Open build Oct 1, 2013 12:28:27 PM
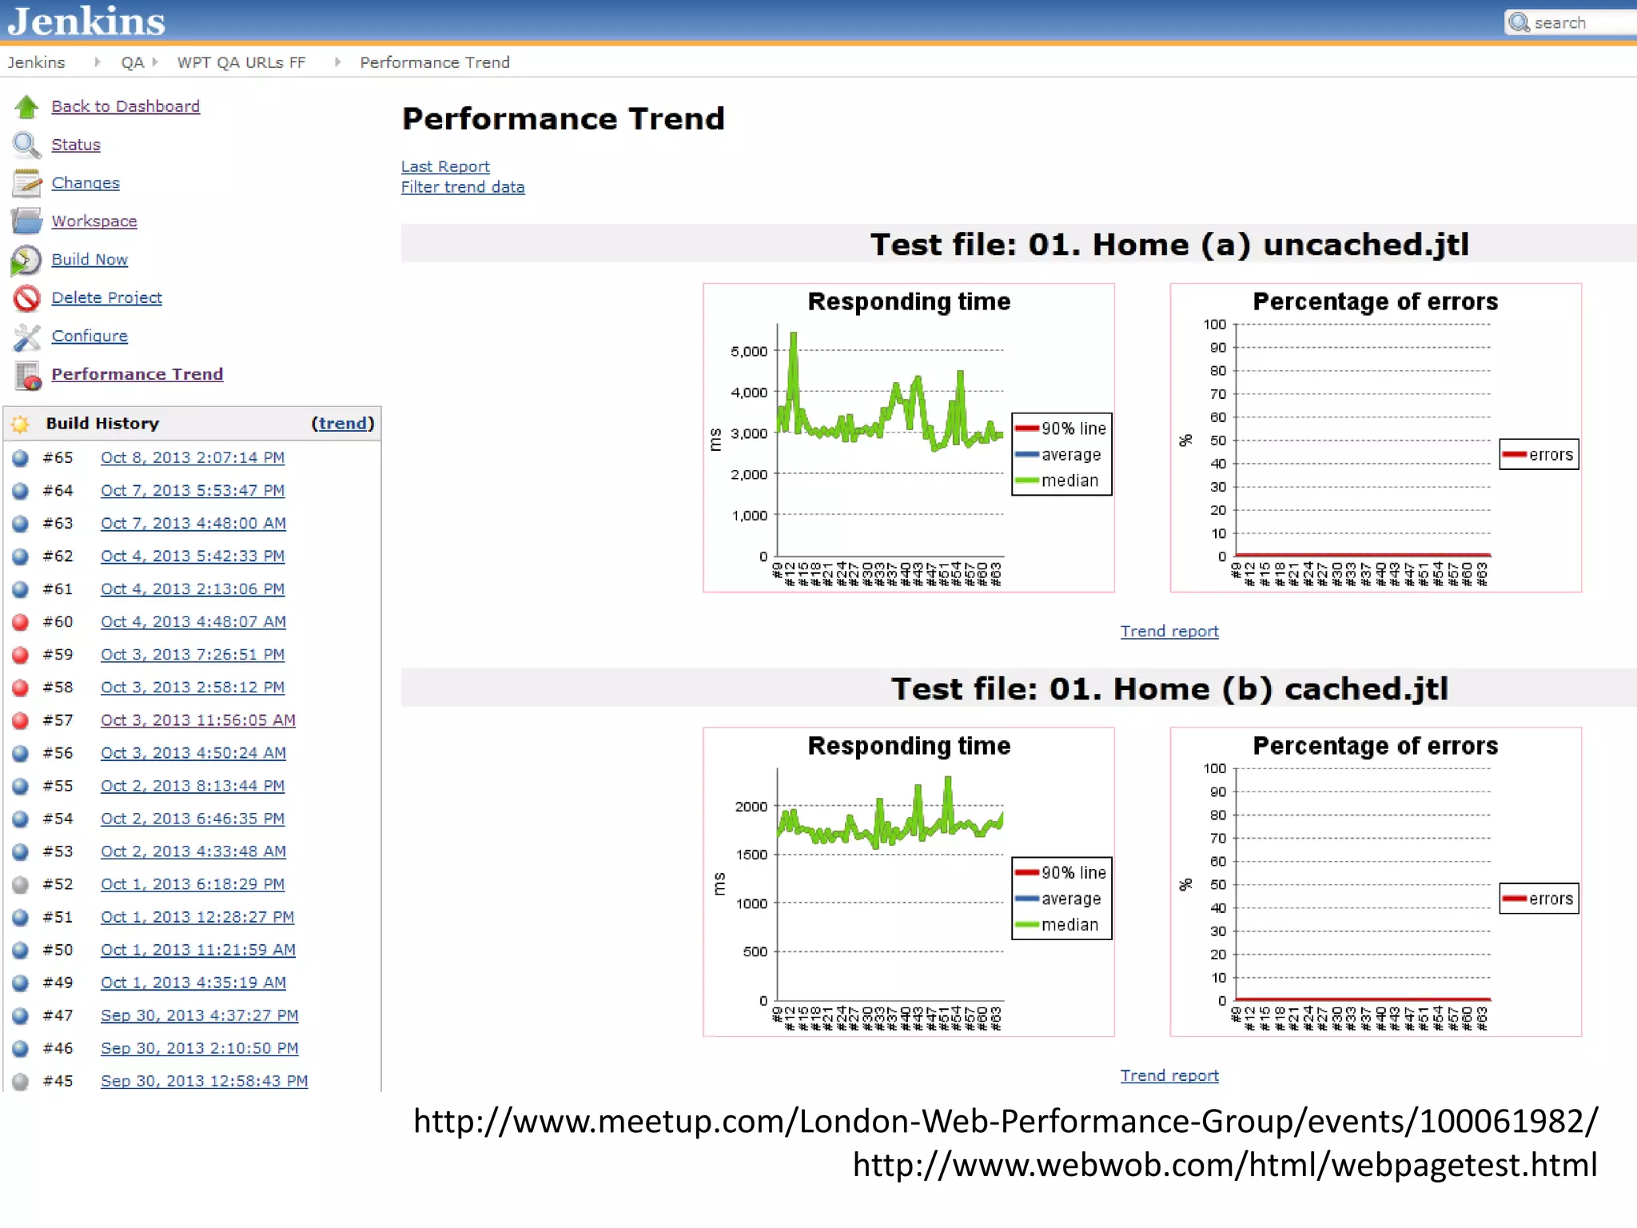This screenshot has width=1637, height=1228. coord(197,917)
